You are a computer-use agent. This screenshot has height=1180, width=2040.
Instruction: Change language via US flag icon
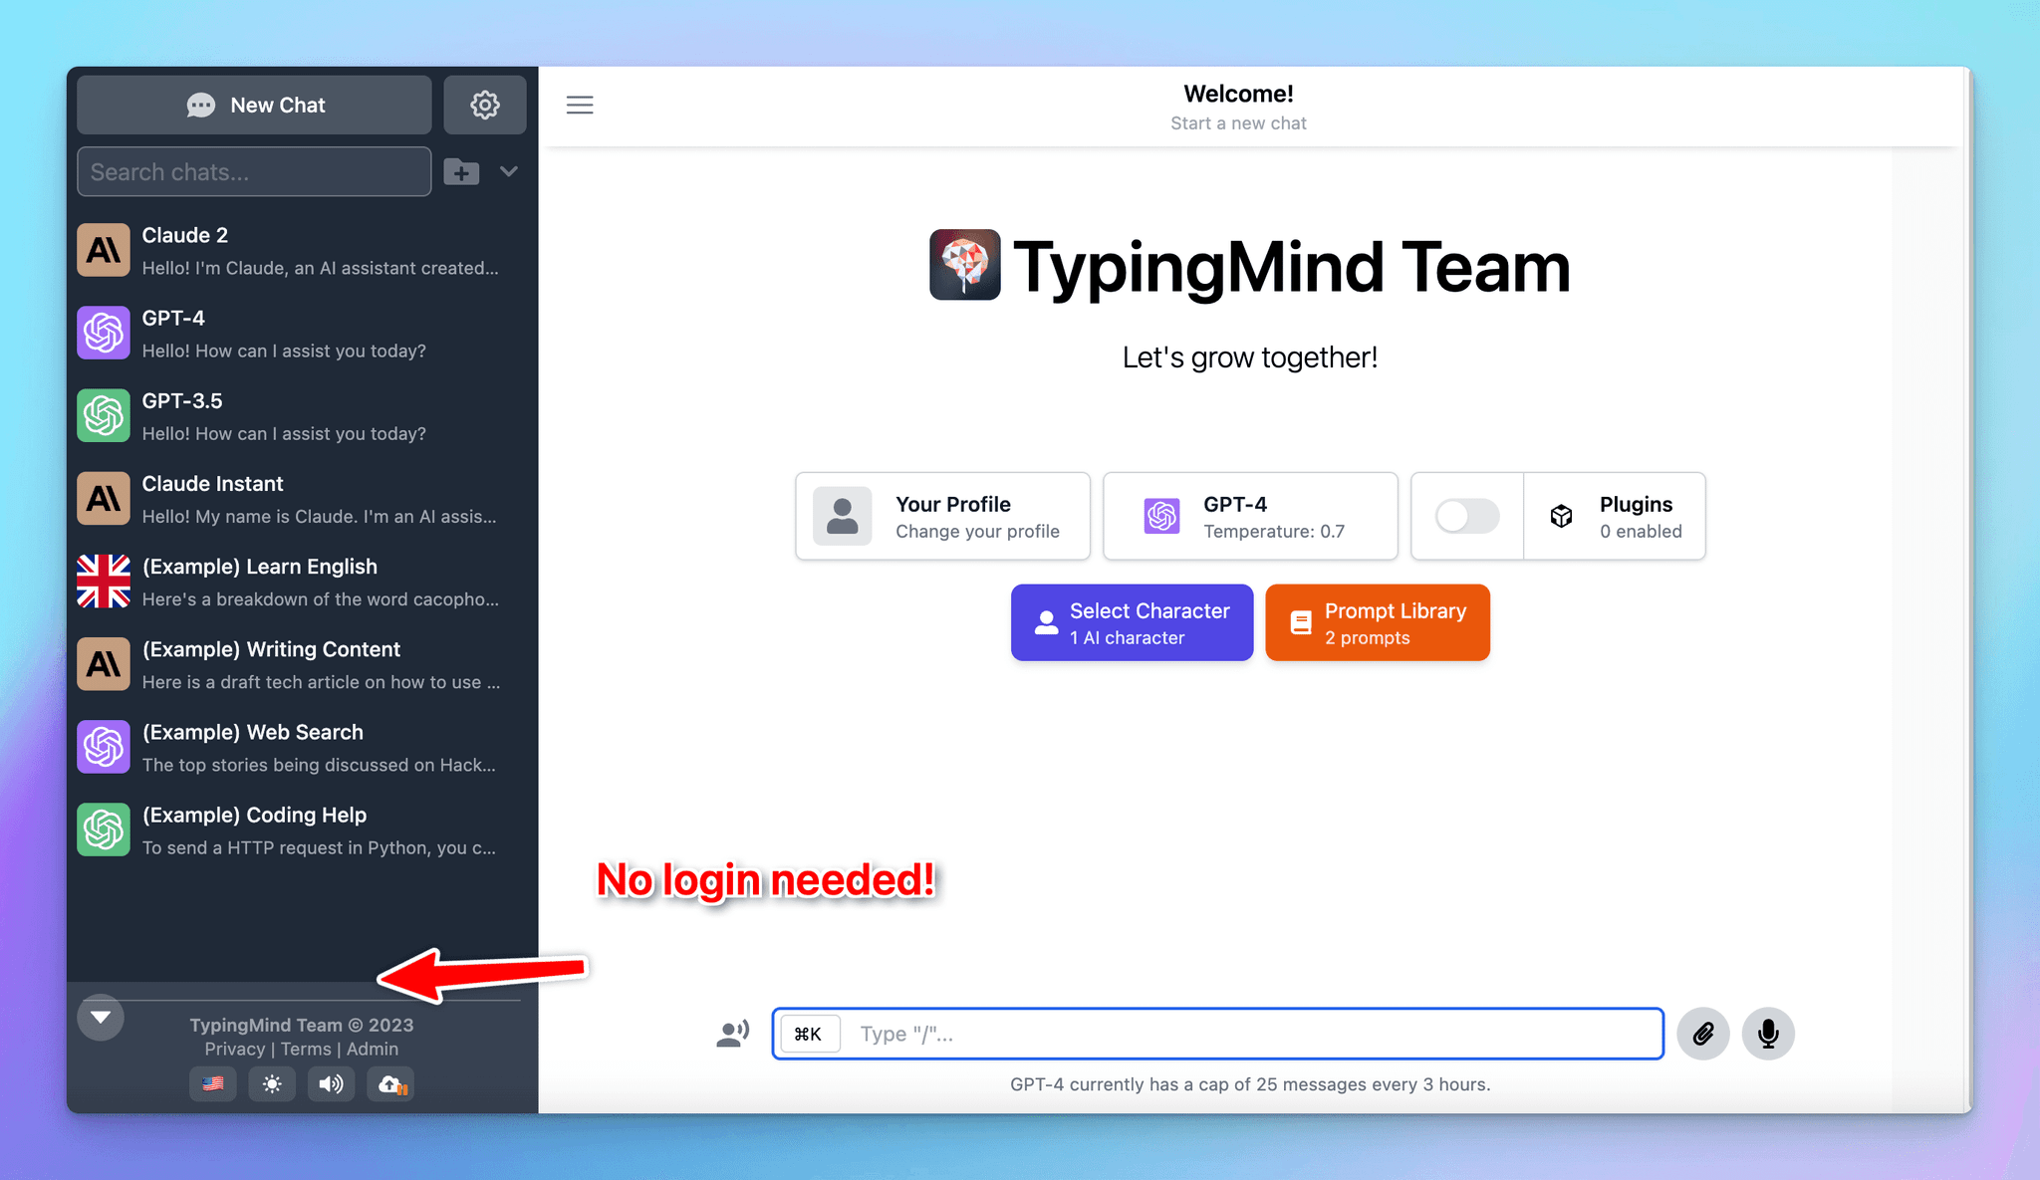[213, 1083]
